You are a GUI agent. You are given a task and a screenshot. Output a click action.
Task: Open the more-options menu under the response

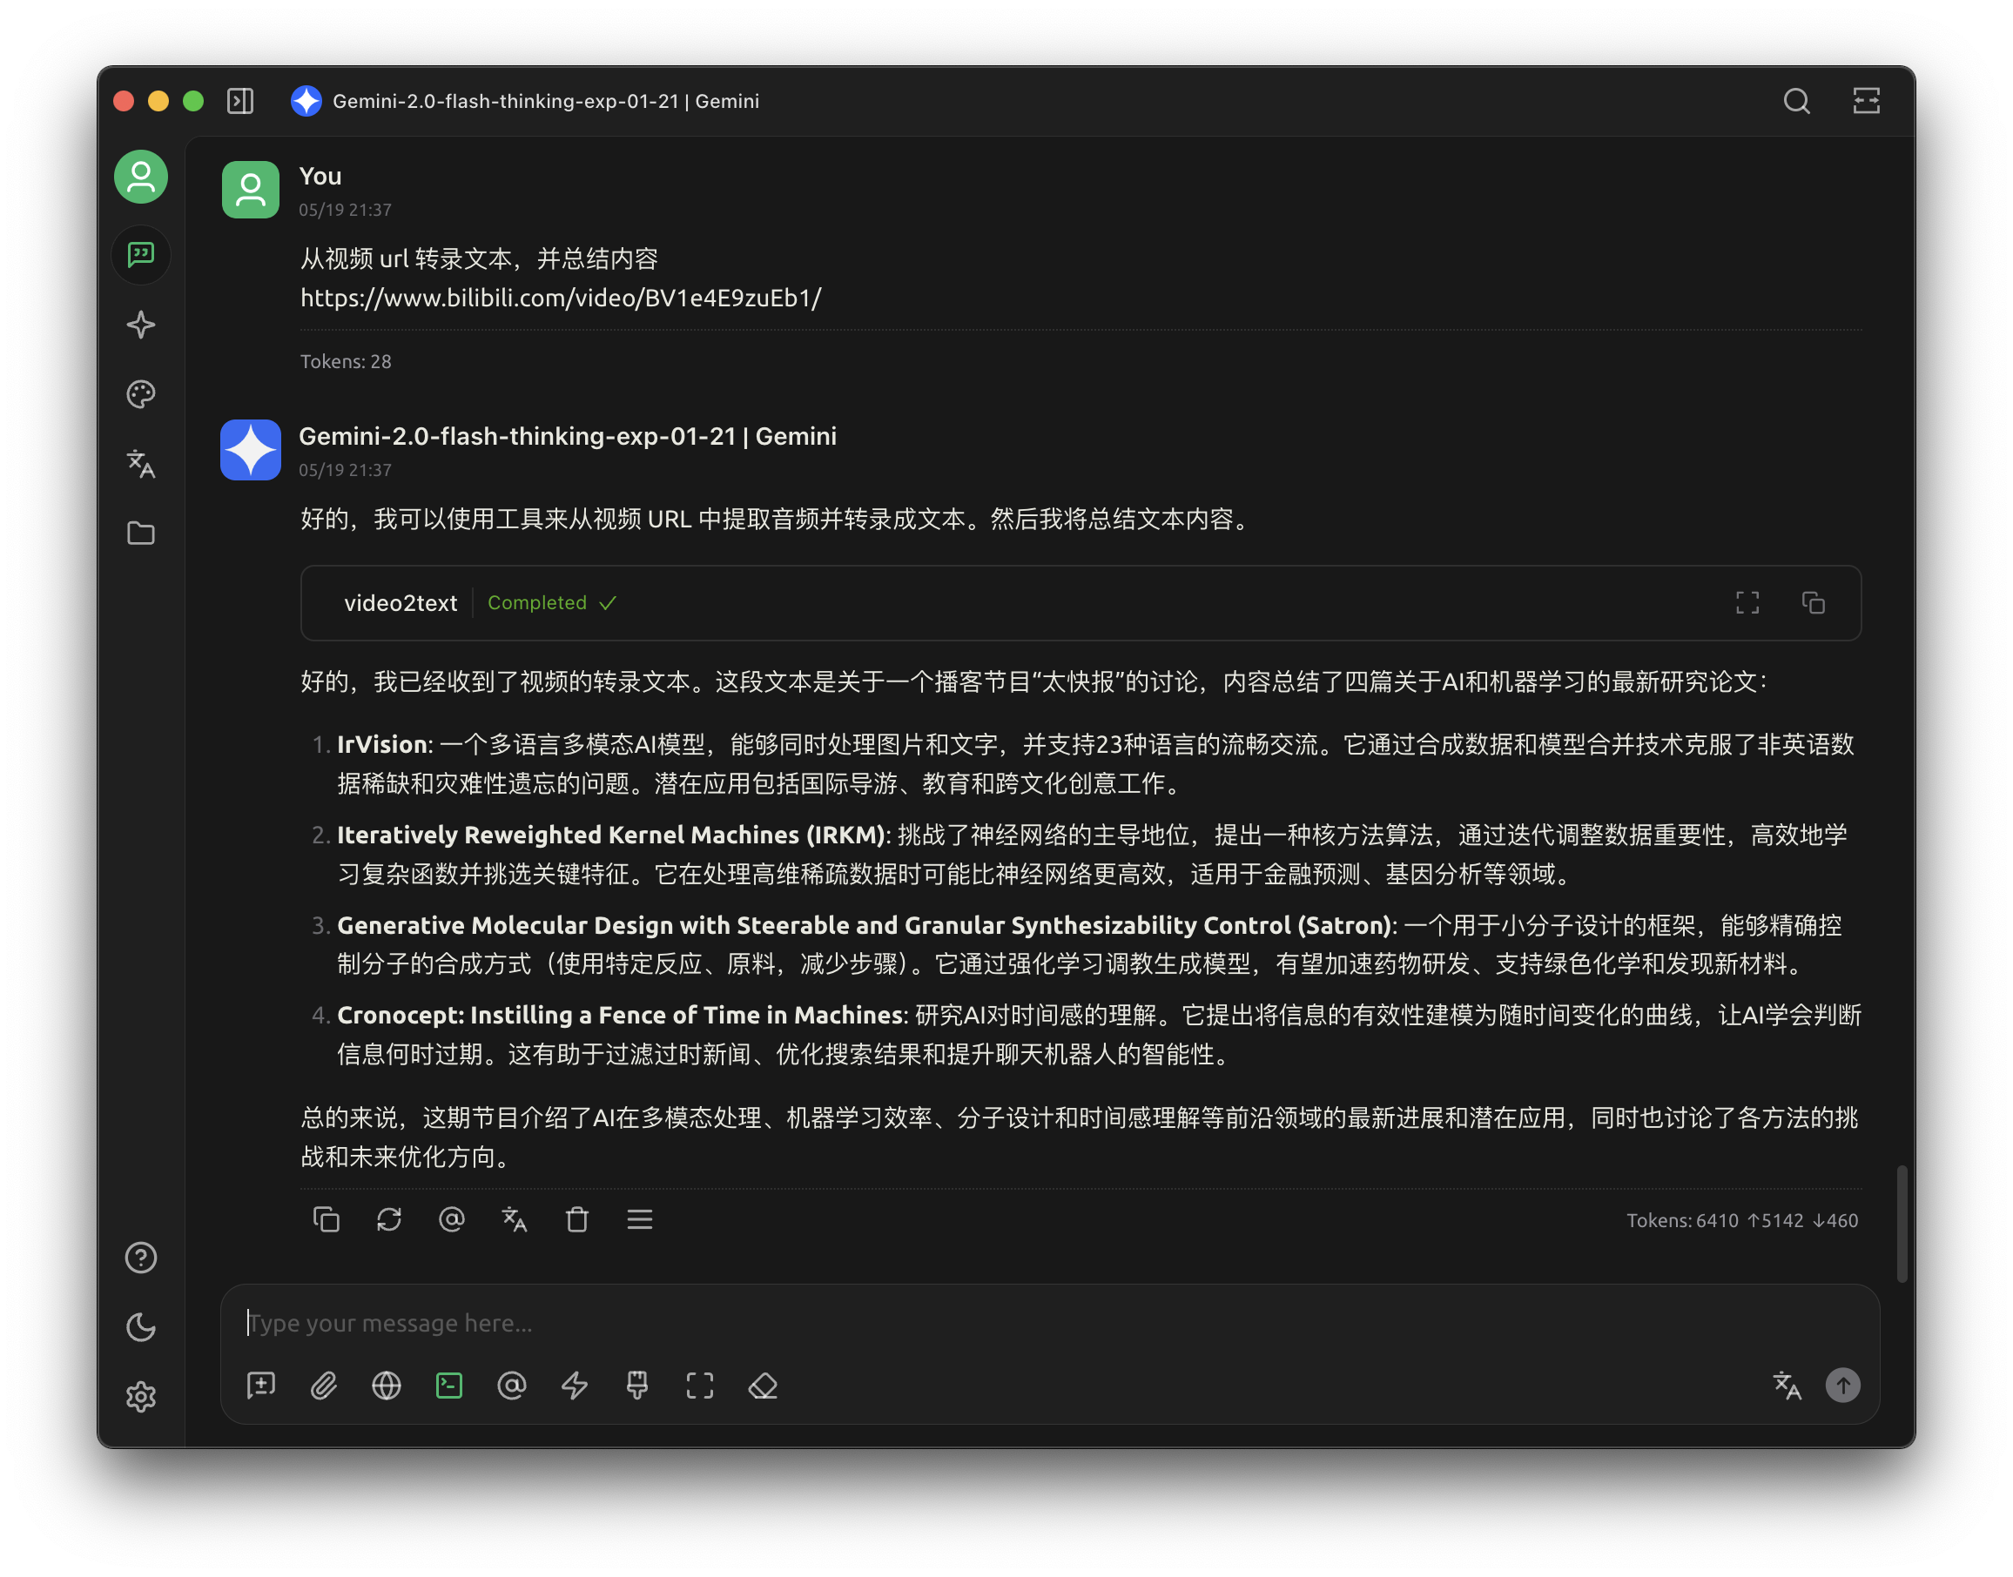[639, 1219]
